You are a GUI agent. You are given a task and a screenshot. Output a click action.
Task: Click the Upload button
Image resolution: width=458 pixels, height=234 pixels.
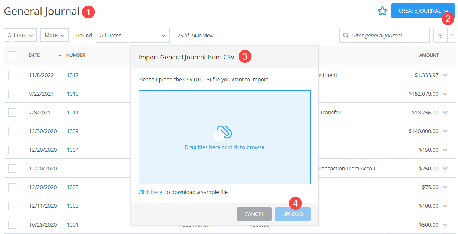292,214
